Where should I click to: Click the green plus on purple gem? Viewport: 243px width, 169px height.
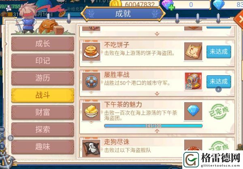coord(172,7)
